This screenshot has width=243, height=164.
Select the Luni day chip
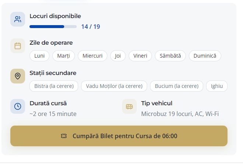[x=39, y=56]
